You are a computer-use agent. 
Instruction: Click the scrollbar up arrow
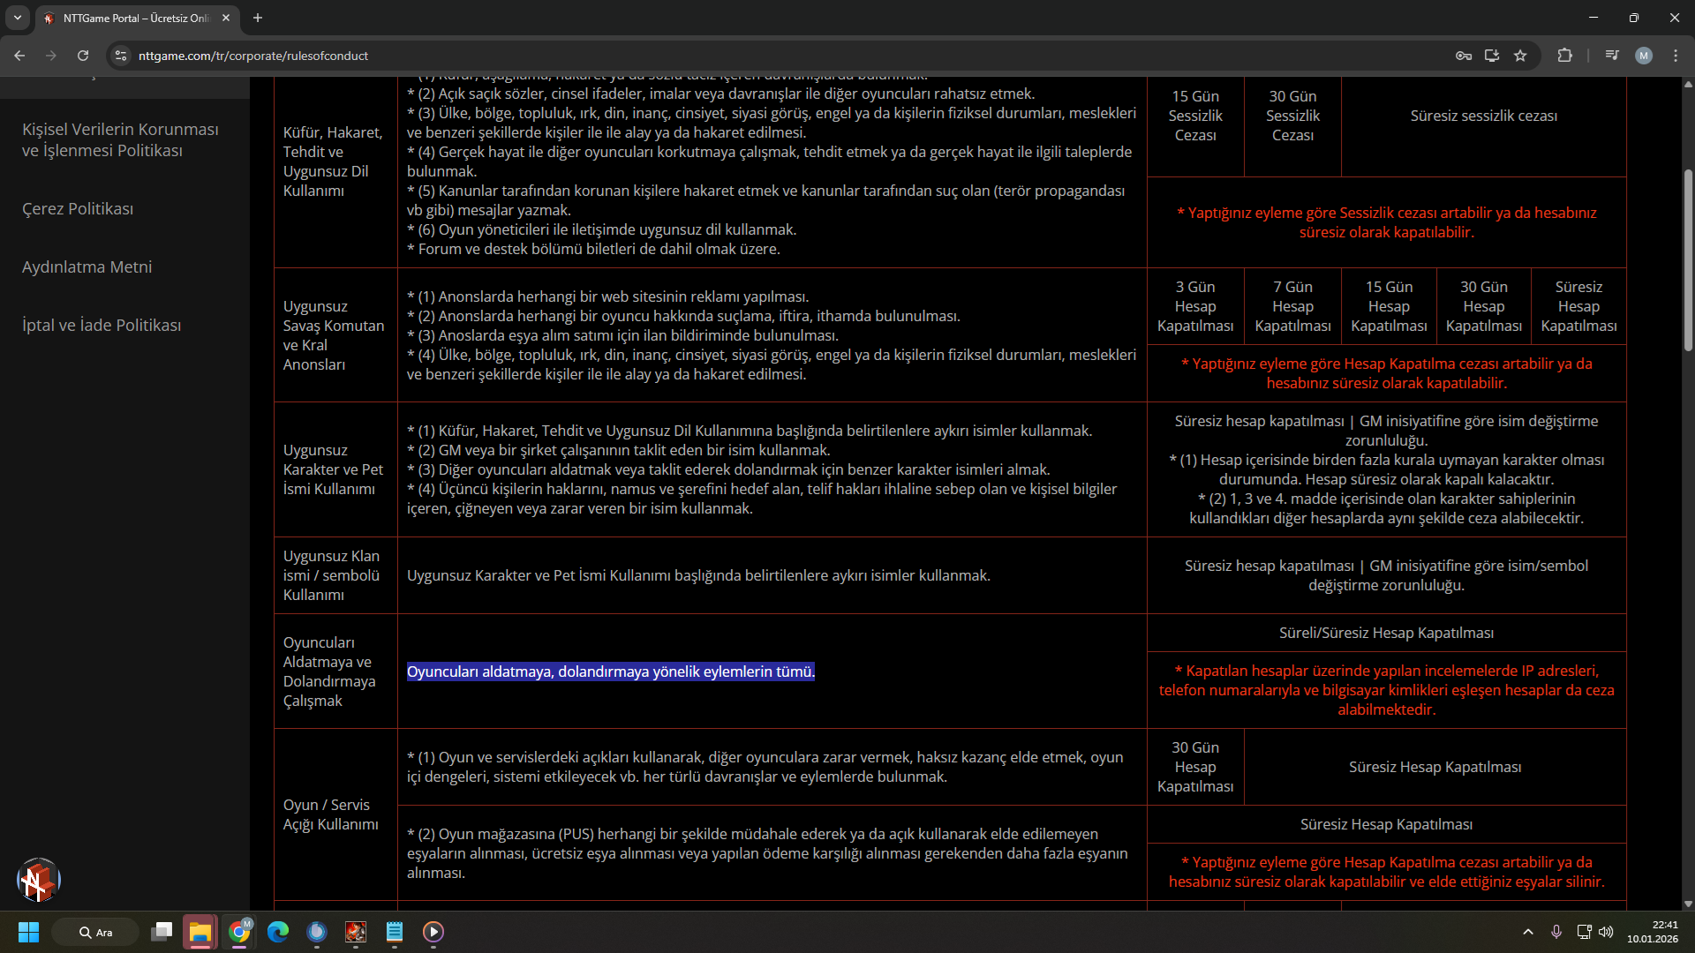tap(1688, 84)
